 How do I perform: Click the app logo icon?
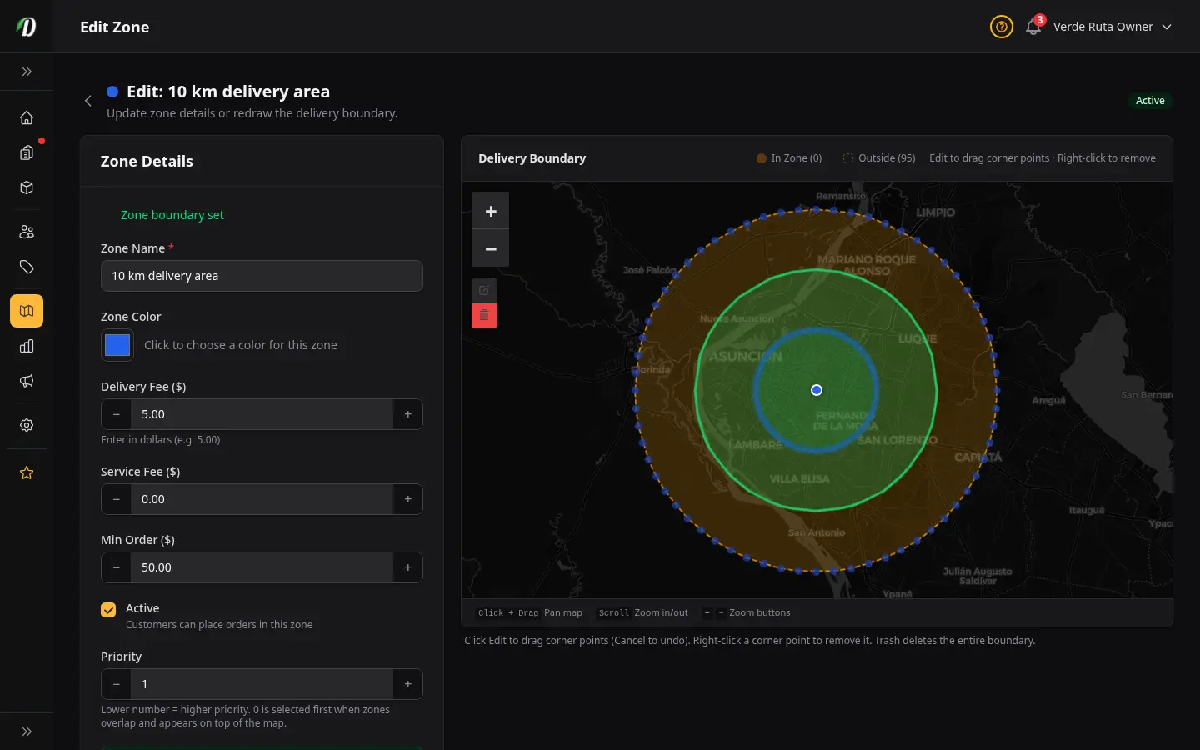[x=27, y=27]
